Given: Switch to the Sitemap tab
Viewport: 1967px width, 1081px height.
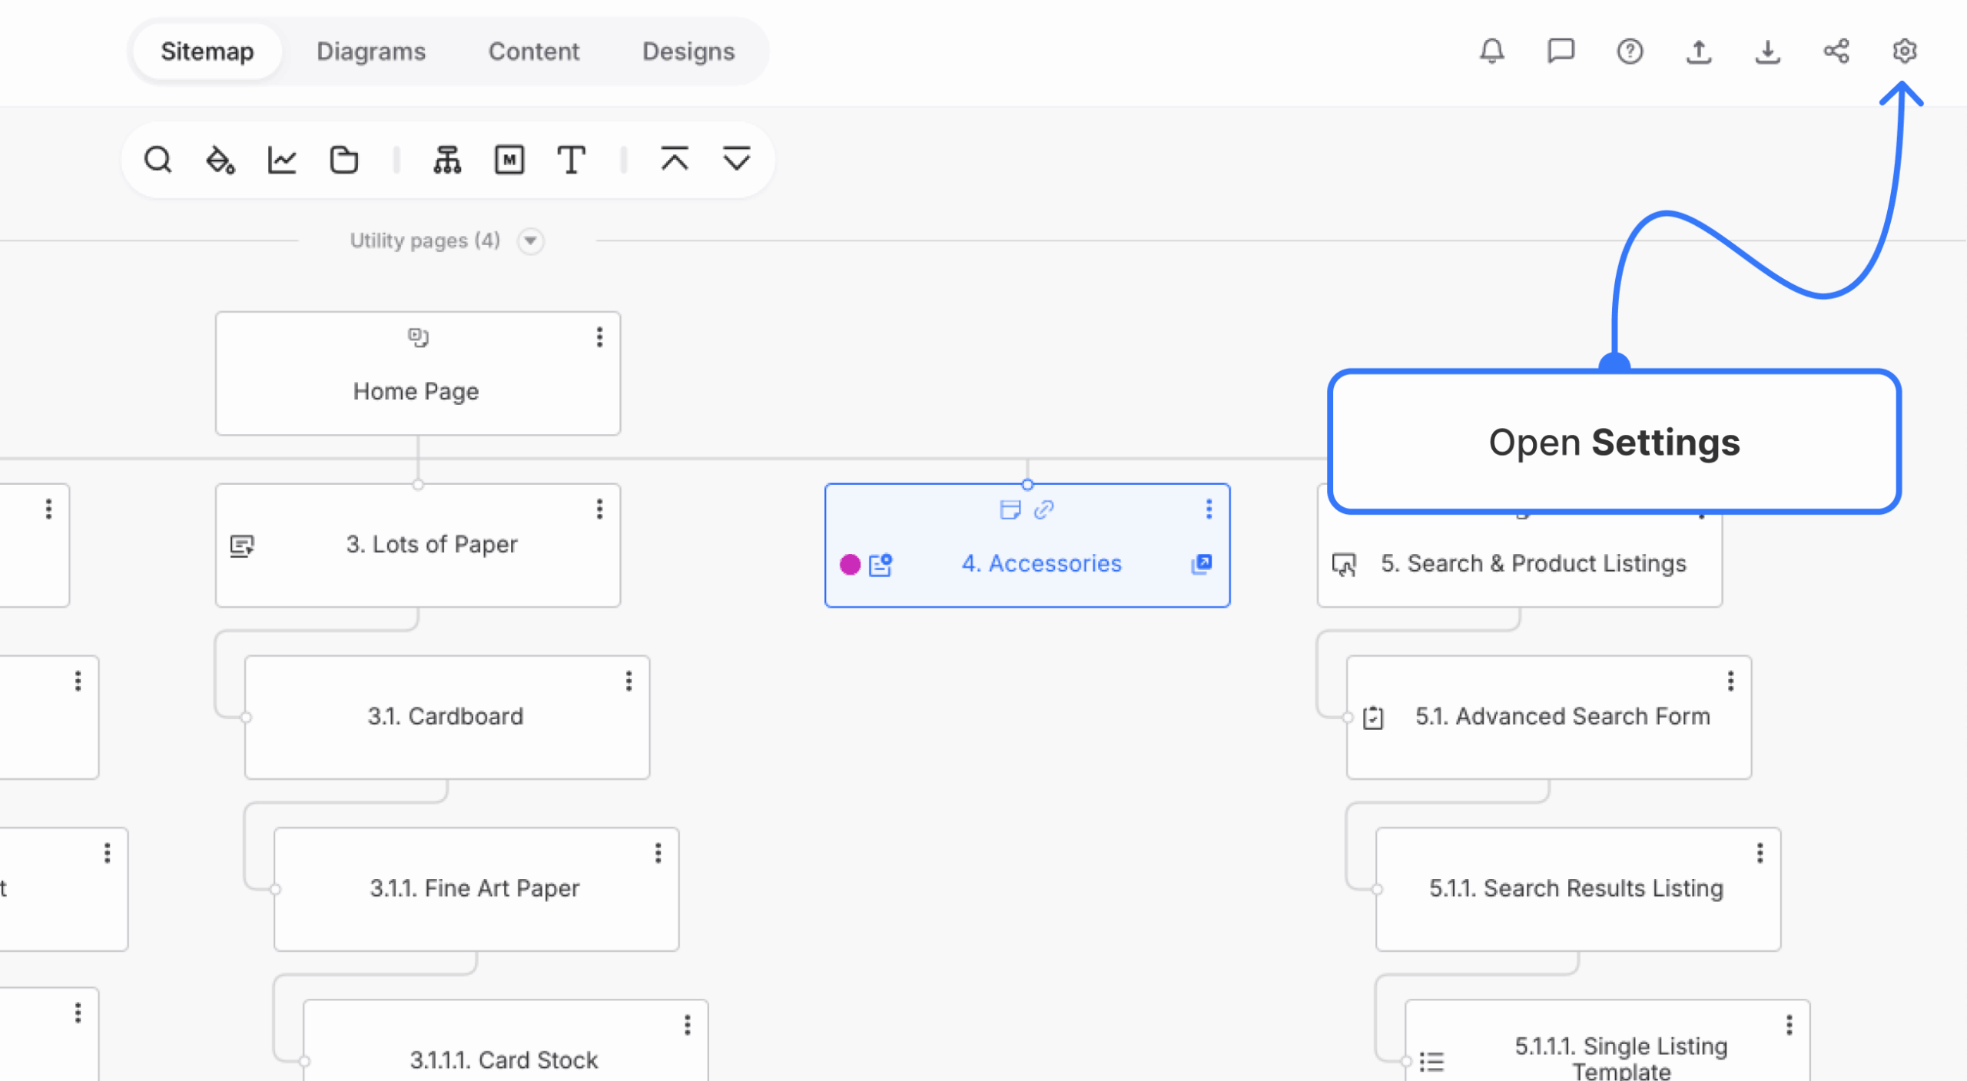Looking at the screenshot, I should click(207, 51).
